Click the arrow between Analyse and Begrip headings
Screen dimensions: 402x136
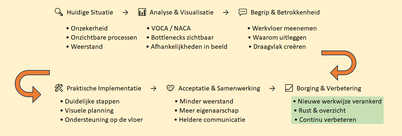click(x=226, y=12)
